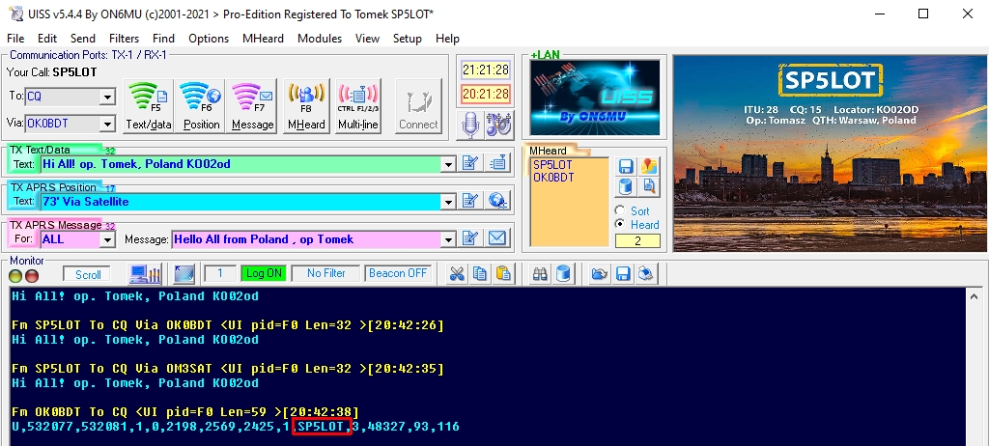Cut monitor text with scissors icon

[457, 274]
